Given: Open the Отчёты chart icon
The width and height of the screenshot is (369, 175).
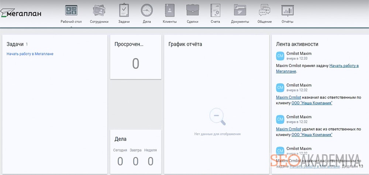Looking at the screenshot, I should pos(287,10).
